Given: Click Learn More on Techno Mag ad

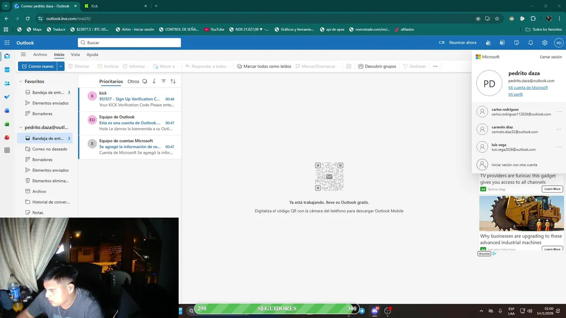Looking at the screenshot, I should point(552,189).
